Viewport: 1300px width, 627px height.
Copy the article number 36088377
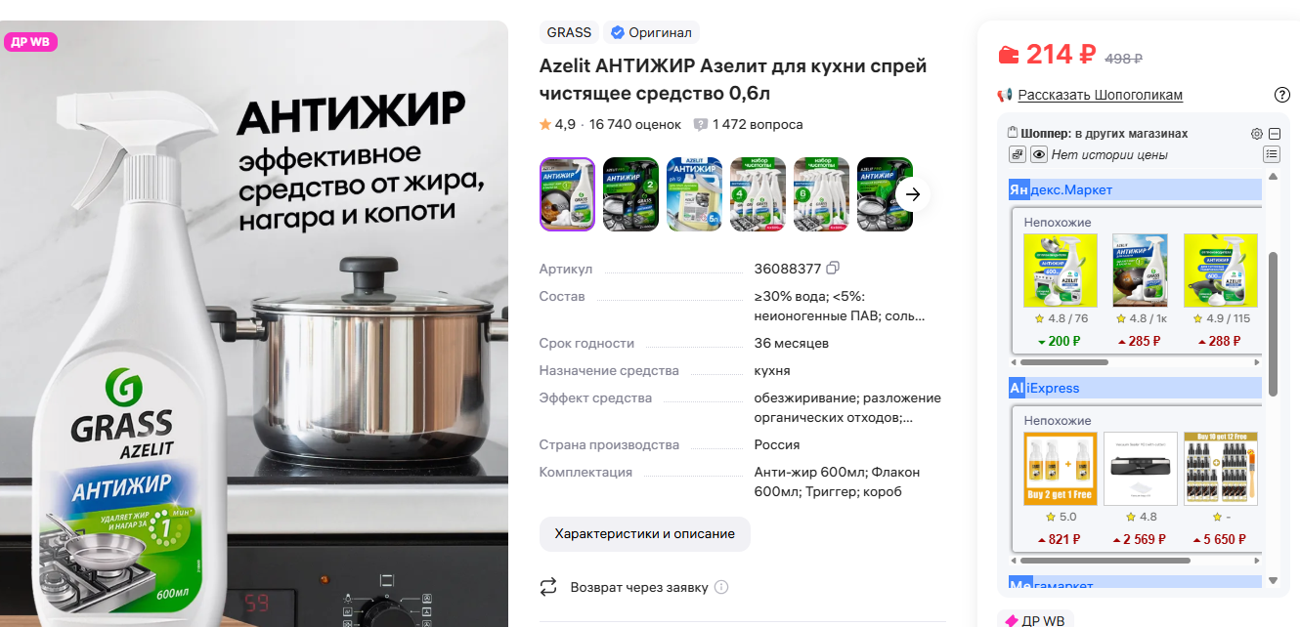[x=833, y=269]
